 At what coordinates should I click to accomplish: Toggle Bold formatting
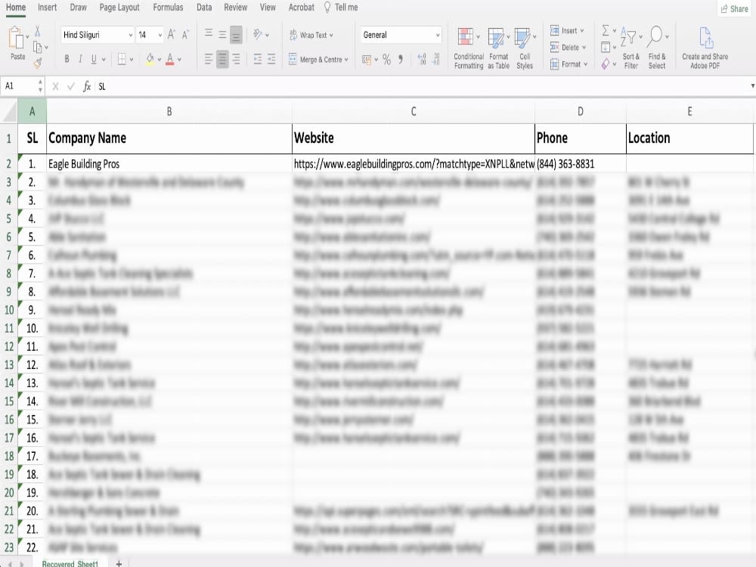click(67, 59)
